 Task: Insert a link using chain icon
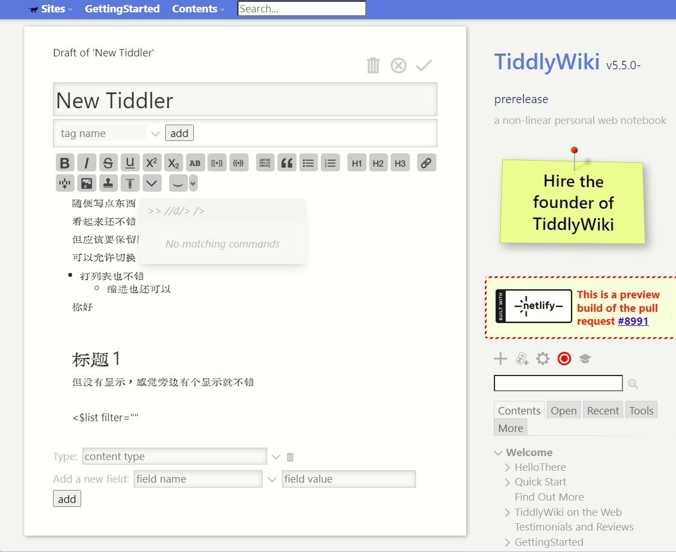click(426, 163)
